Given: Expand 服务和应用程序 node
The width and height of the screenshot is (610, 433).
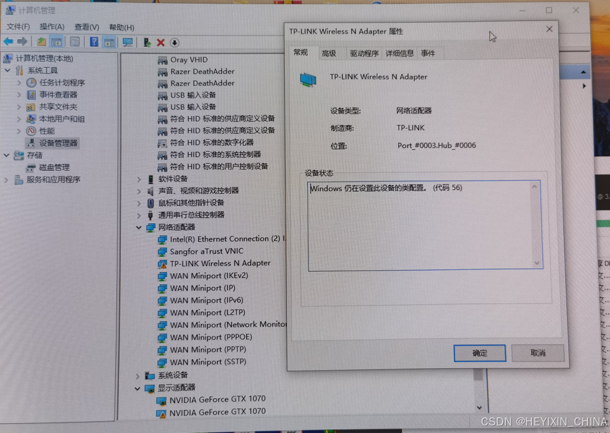Looking at the screenshot, I should click(6, 179).
